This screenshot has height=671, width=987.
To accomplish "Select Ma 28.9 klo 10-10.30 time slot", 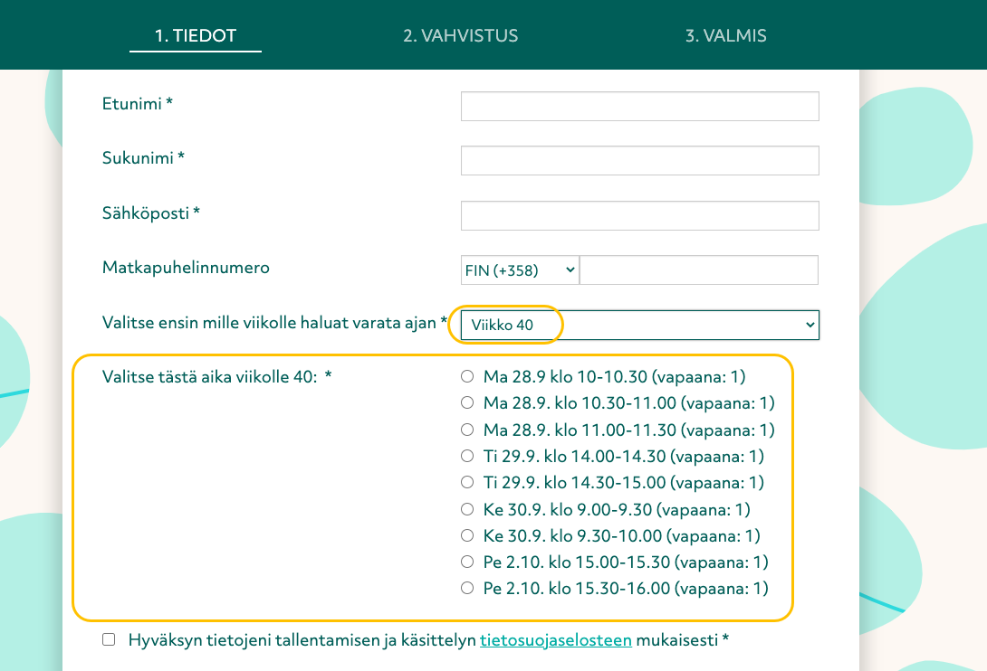I will 467,376.
